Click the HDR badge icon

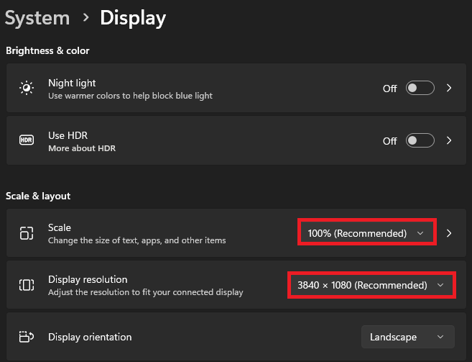[x=26, y=141]
